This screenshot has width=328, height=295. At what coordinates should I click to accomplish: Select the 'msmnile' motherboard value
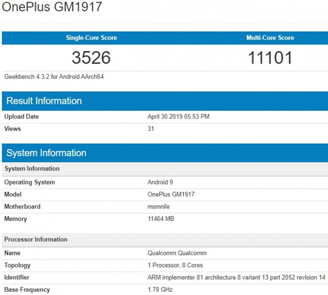point(159,207)
